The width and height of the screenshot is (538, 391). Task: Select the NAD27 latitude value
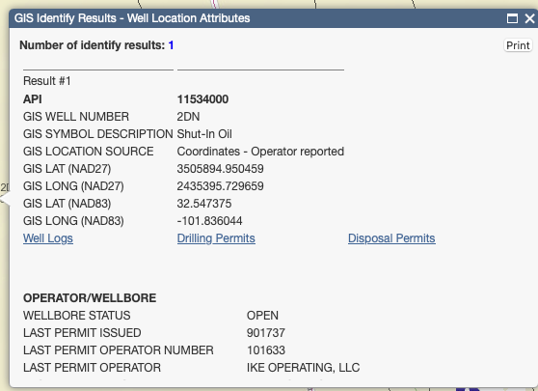click(x=220, y=169)
